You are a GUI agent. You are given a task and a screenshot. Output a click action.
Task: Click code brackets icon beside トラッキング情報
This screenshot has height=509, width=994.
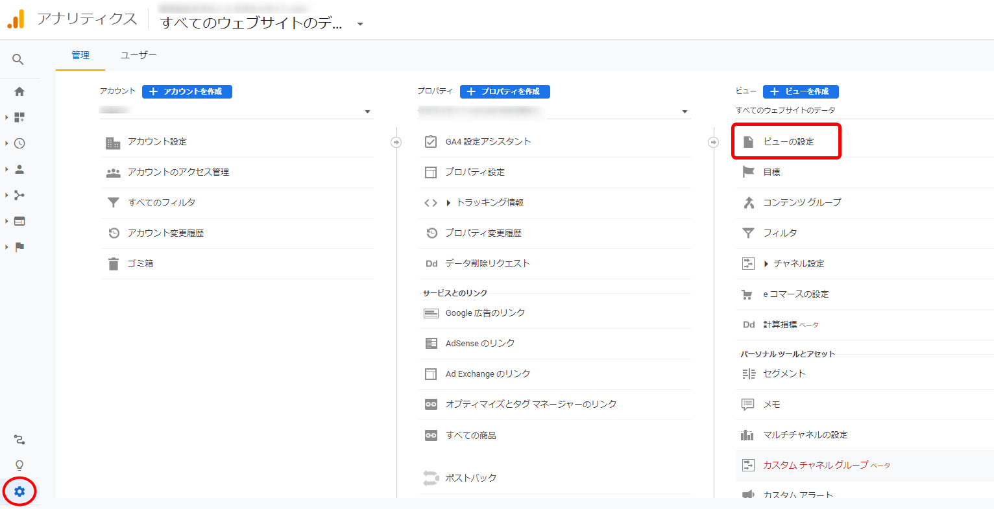tap(431, 203)
